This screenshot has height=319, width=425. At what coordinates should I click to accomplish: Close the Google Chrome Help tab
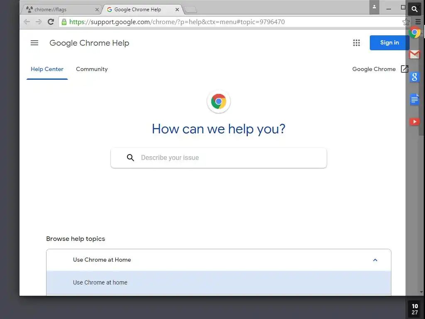tap(177, 10)
